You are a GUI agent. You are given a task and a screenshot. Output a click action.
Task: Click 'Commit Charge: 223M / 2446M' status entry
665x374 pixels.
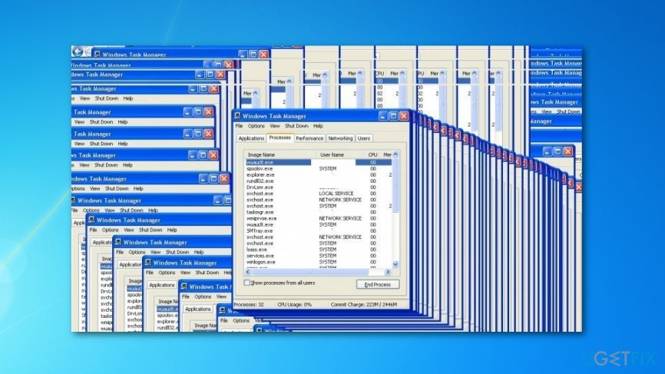(x=364, y=304)
